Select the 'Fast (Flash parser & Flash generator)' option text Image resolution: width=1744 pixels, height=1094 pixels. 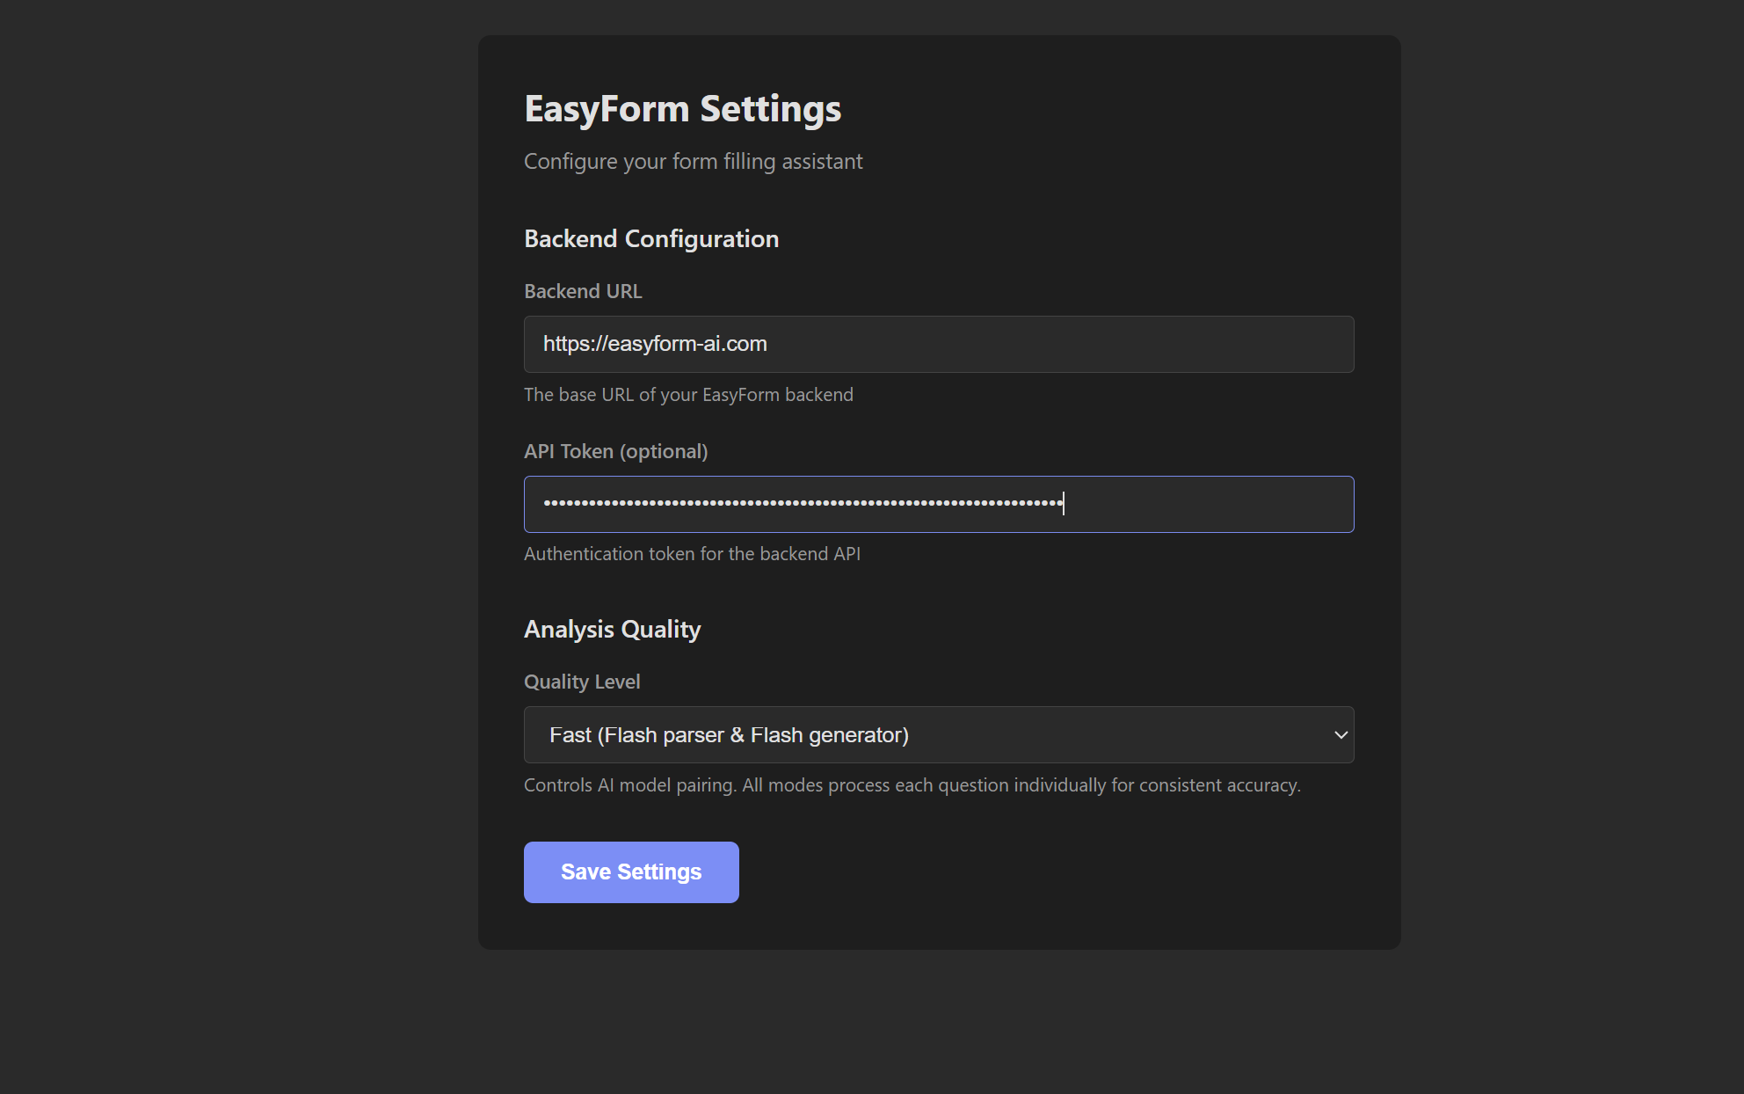tap(729, 735)
